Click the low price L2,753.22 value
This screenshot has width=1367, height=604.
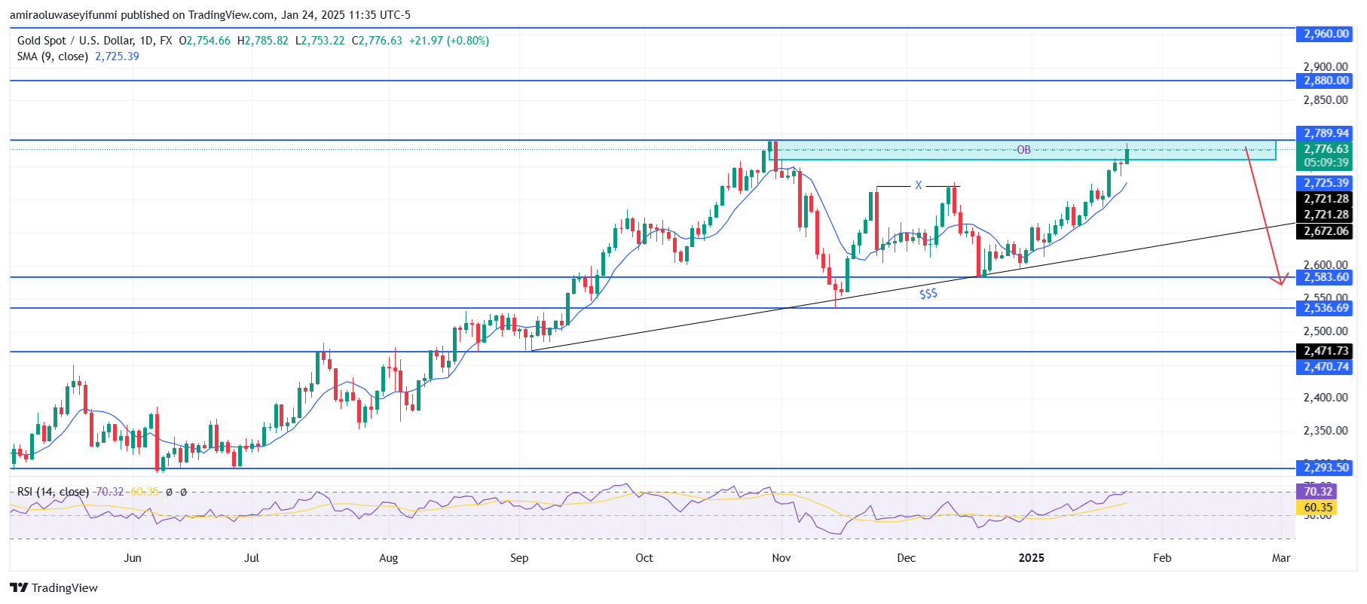[x=320, y=41]
